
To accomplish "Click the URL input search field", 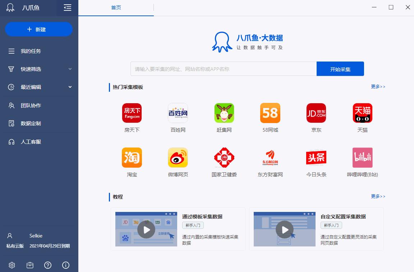I will (x=223, y=69).
